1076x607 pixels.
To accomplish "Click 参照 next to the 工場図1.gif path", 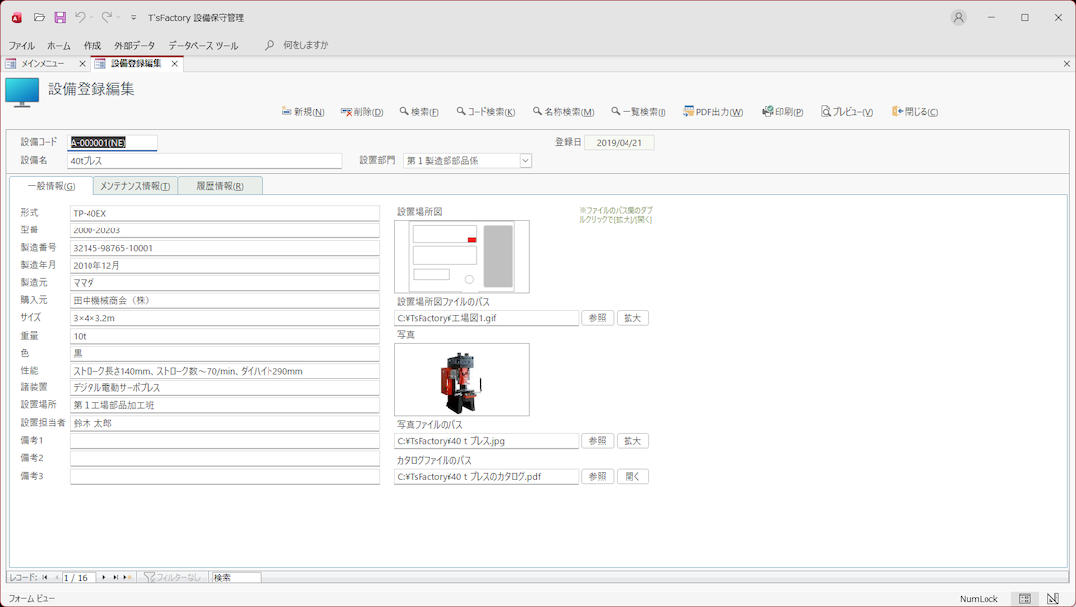I will pos(597,318).
